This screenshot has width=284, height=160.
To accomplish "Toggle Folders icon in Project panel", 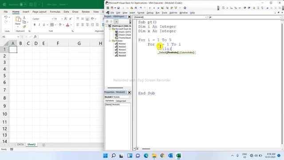I will (116, 21).
